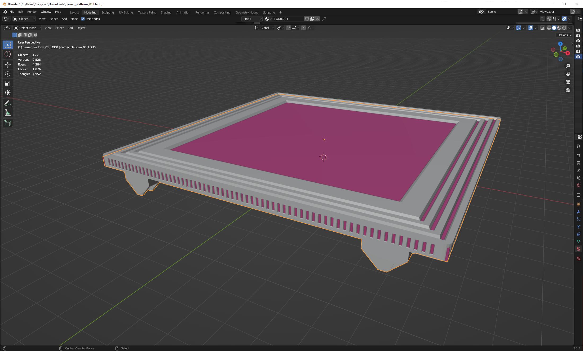The height and width of the screenshot is (351, 583).
Task: Open the Modeling workspace tab
Action: tap(90, 12)
